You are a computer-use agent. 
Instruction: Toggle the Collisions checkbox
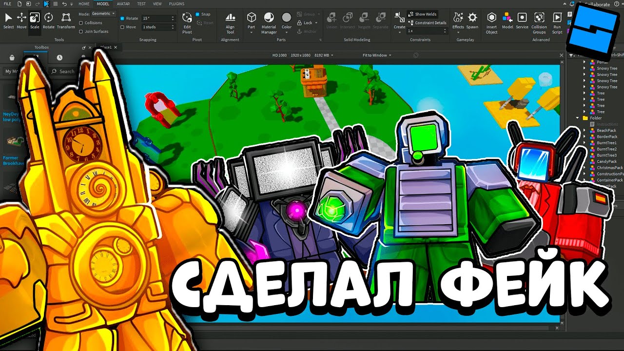(81, 22)
